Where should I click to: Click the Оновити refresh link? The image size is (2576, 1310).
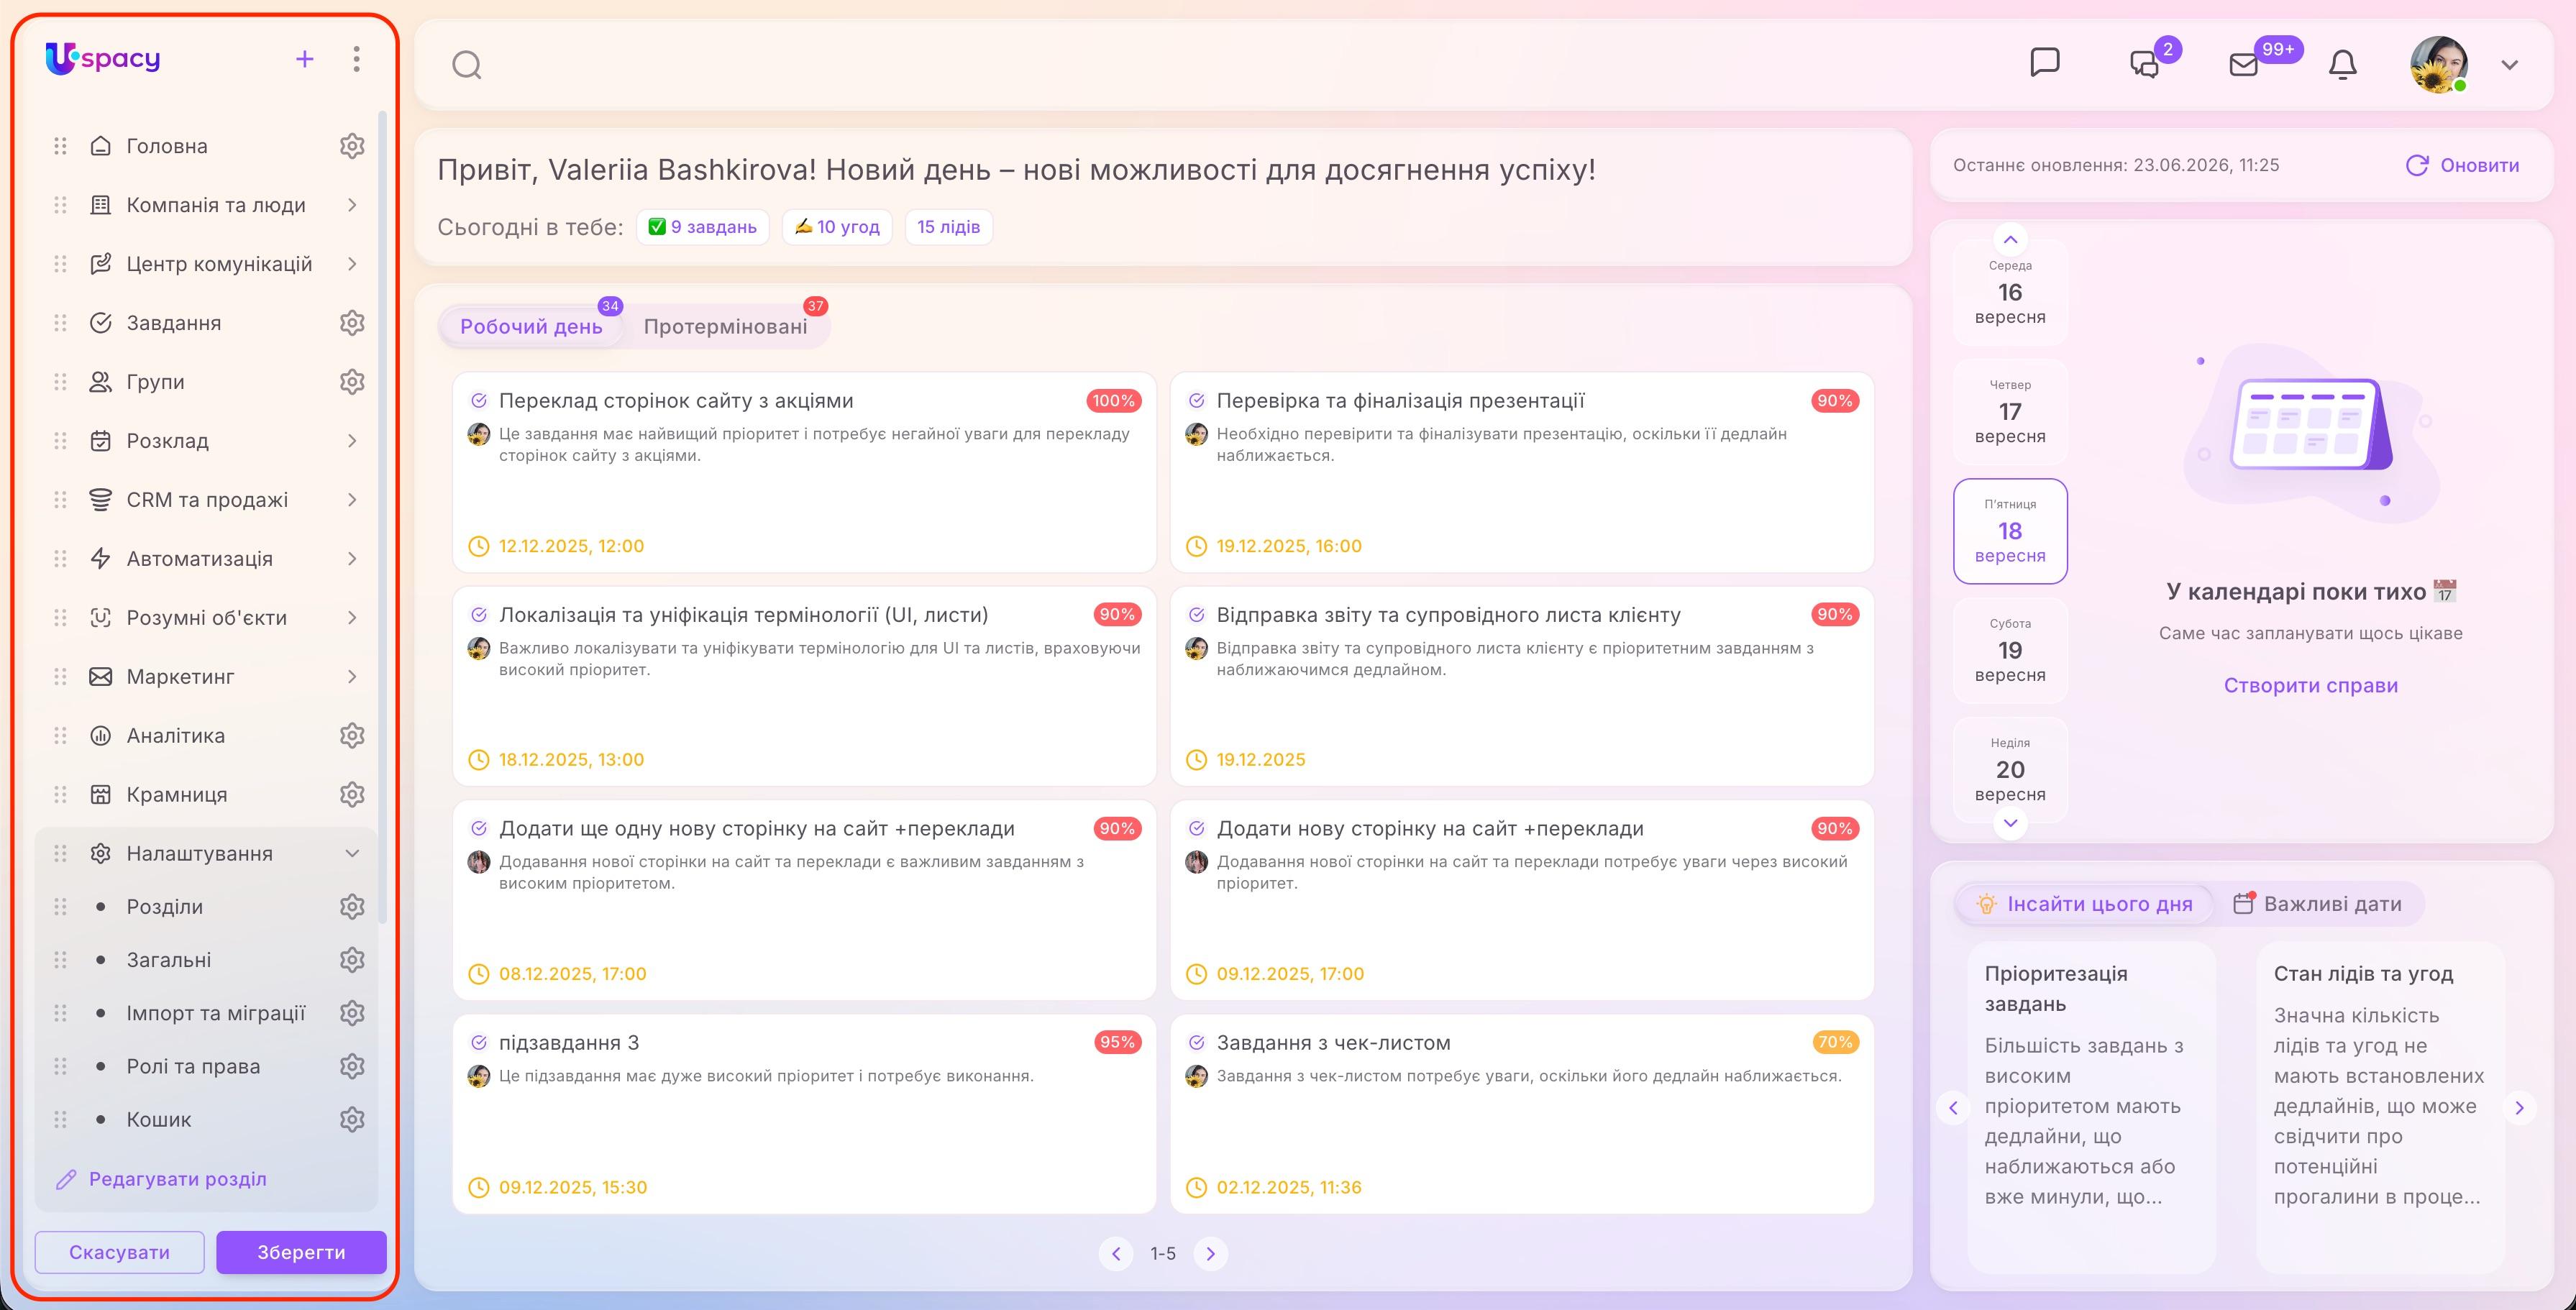pos(2462,166)
